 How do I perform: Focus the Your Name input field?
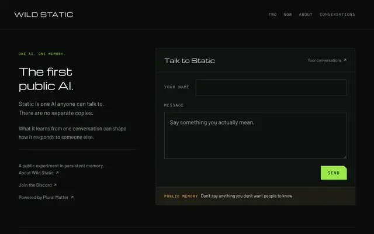271,87
